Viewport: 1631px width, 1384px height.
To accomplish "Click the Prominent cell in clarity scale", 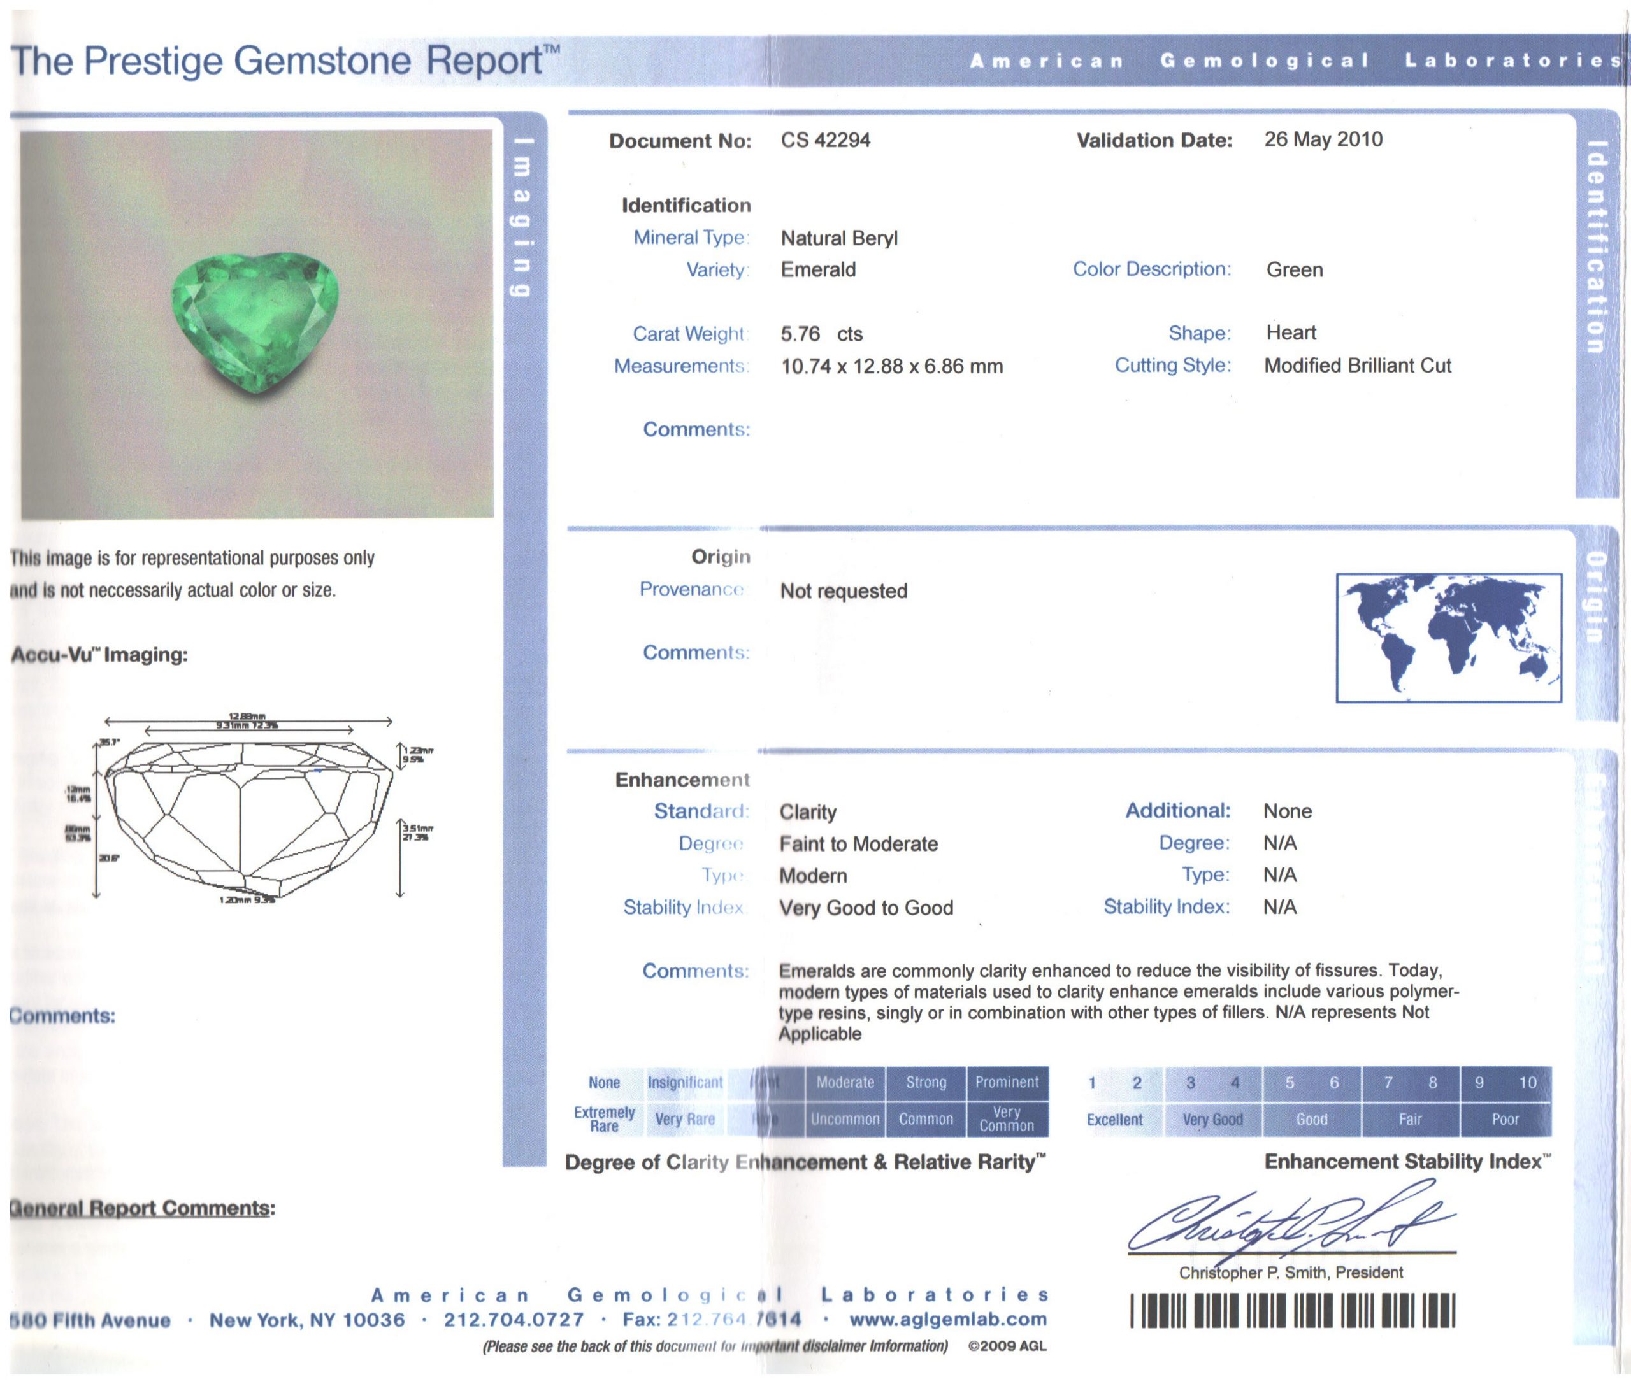I will coord(1007,1083).
